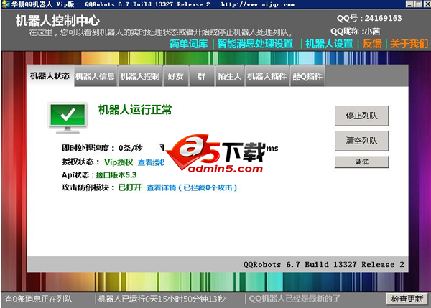This screenshot has height=308, width=431.
Task: Click the 查看授权 link
Action: (x=151, y=162)
